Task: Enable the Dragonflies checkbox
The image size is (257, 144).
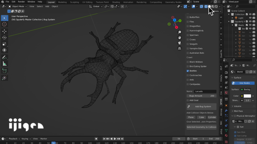Action: point(188,26)
